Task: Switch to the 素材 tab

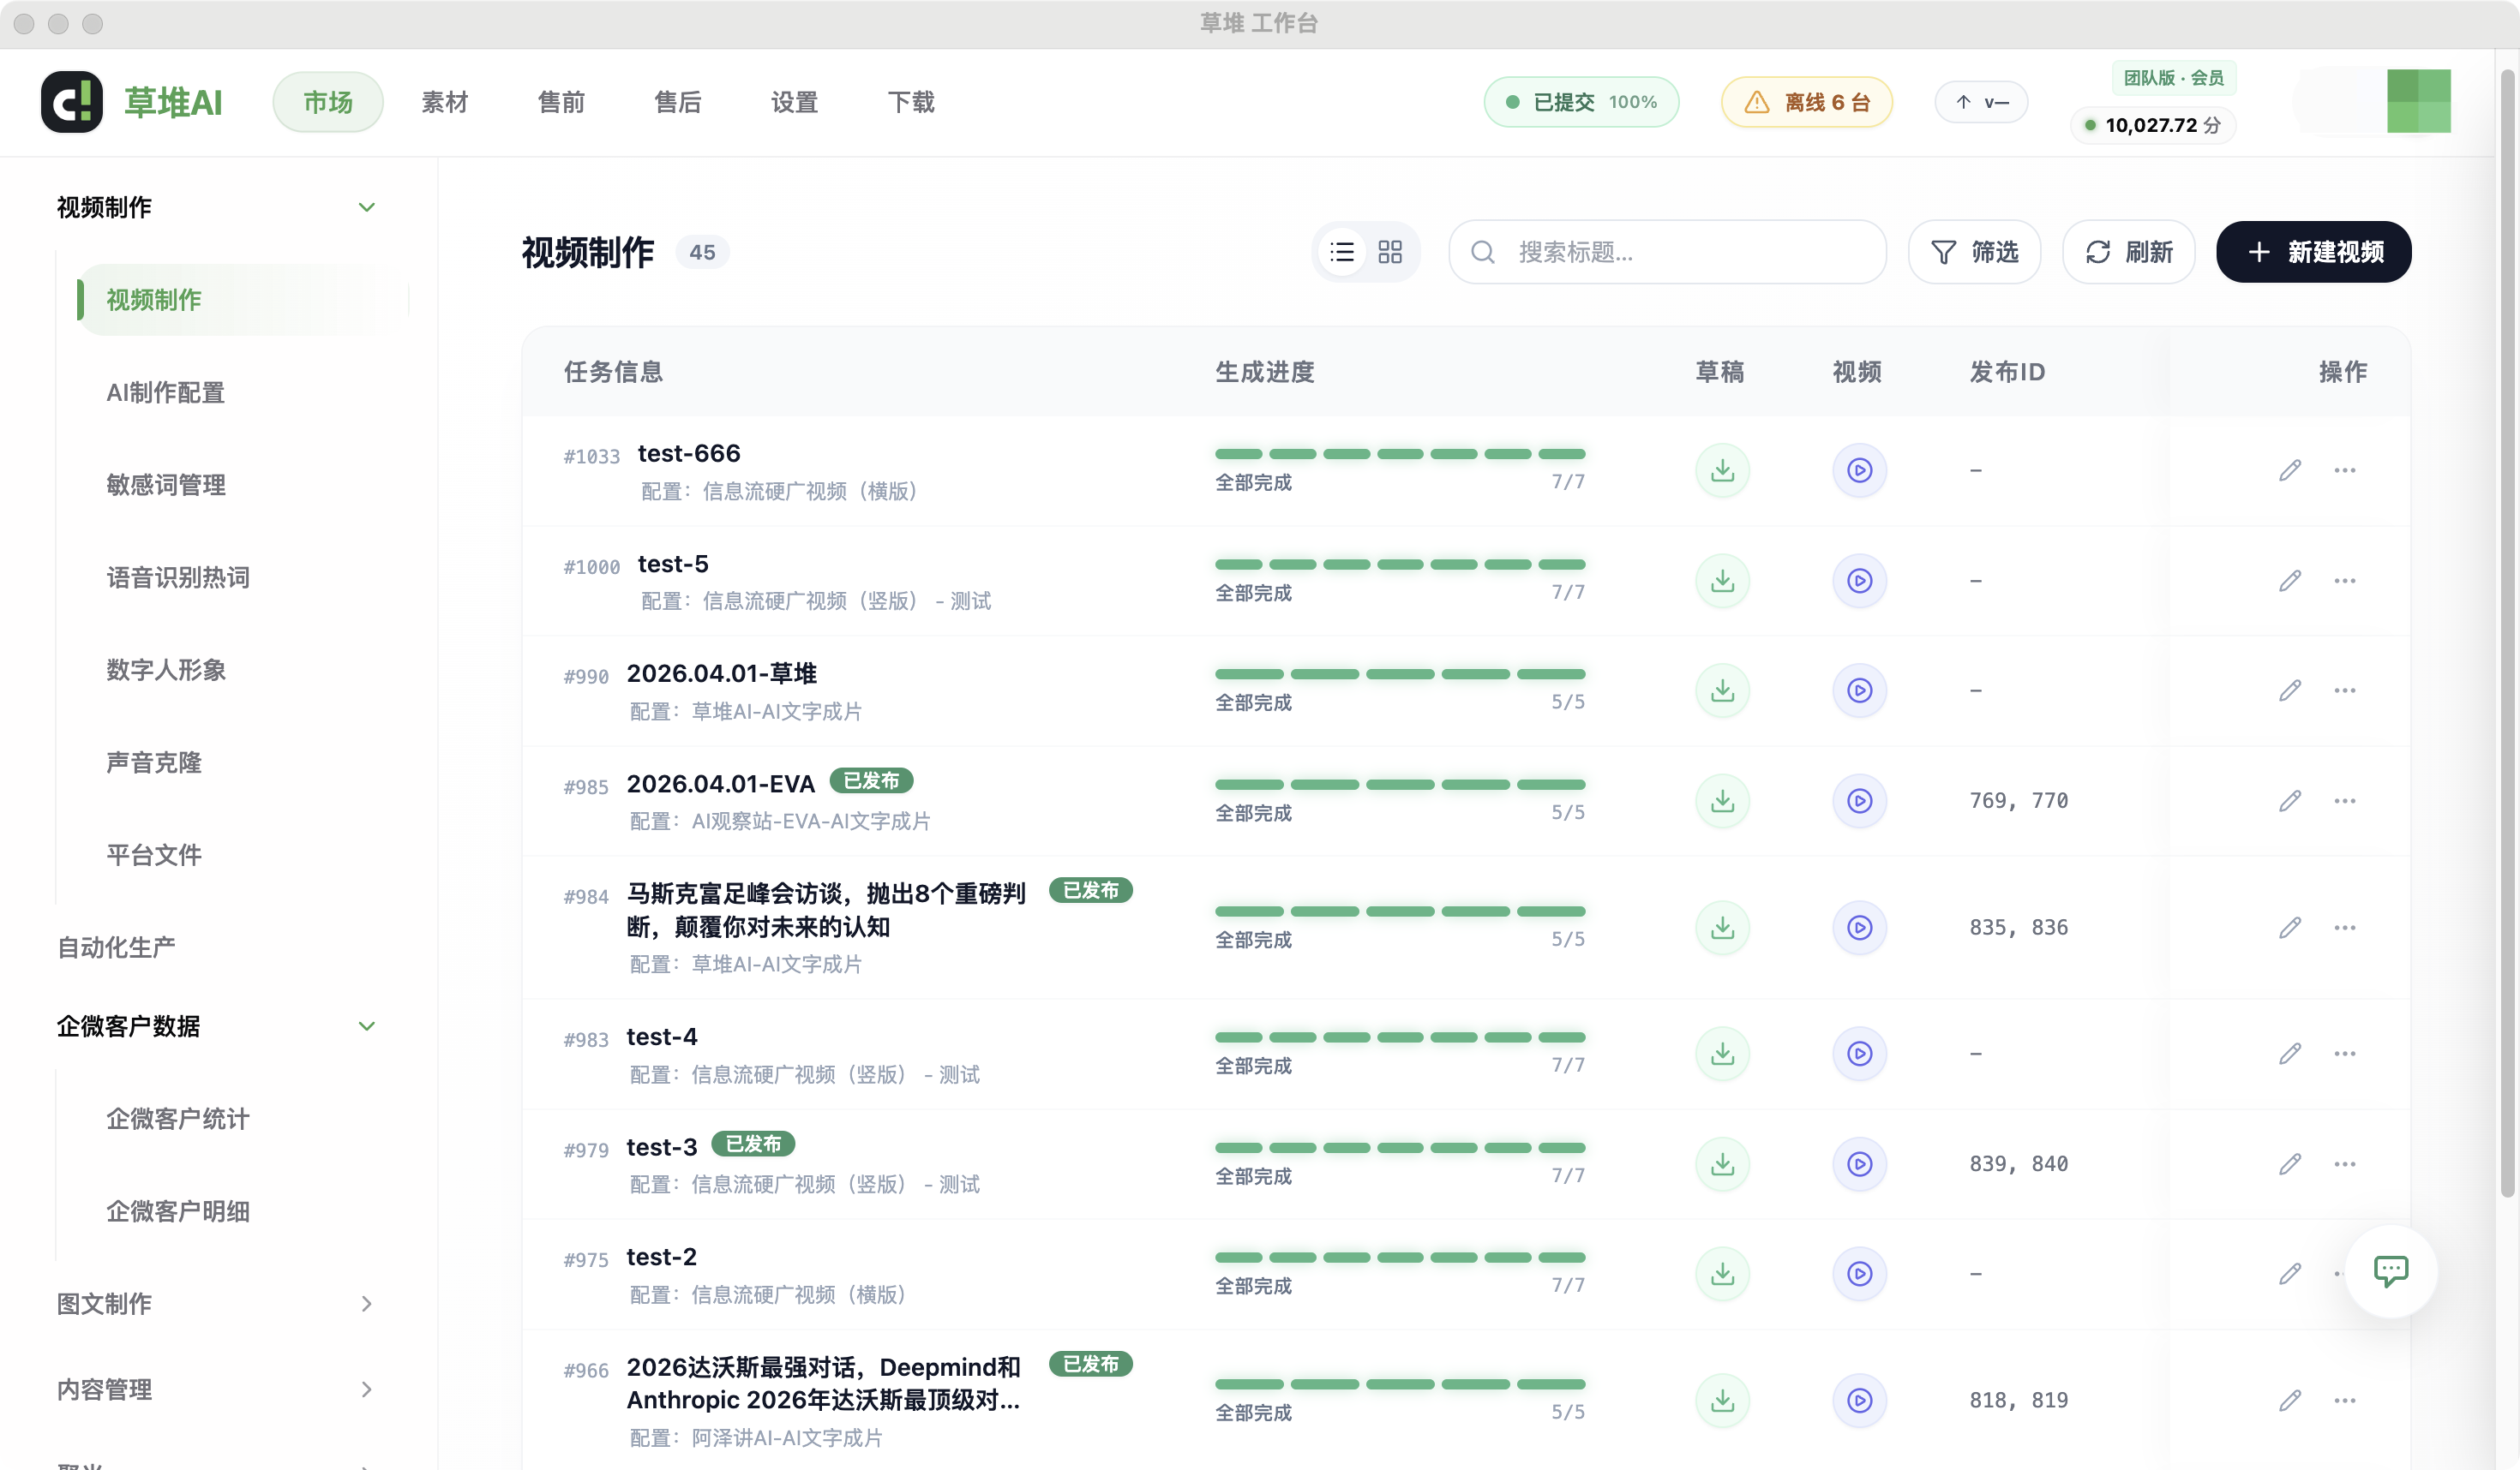Action: point(444,102)
